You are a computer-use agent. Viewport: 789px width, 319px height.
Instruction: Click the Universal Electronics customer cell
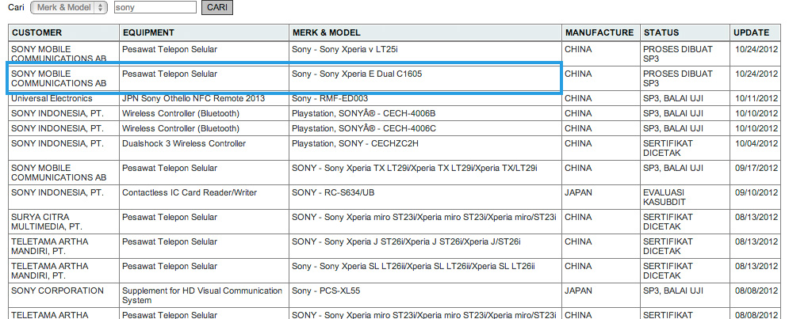point(64,98)
